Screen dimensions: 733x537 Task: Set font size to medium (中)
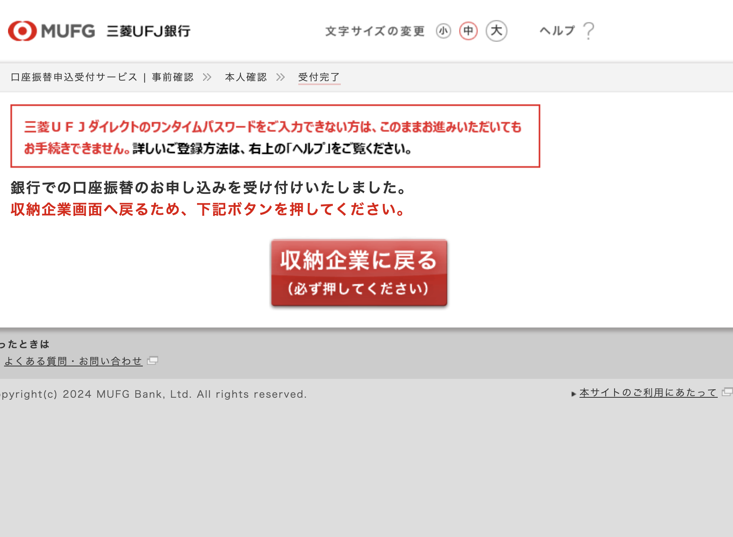click(x=468, y=31)
